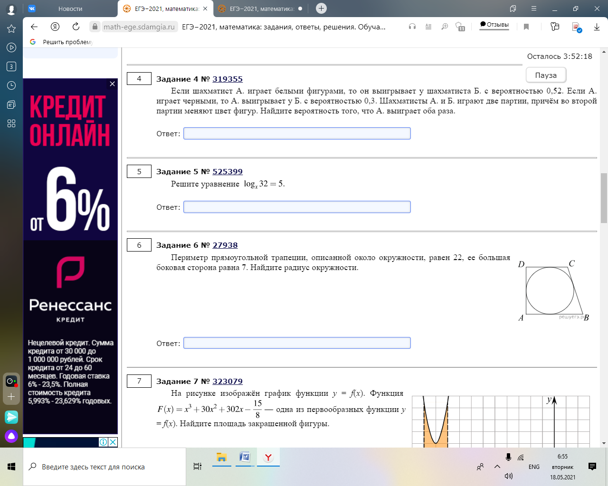
Task: Click the Windows taskbar search box
Action: 104,467
